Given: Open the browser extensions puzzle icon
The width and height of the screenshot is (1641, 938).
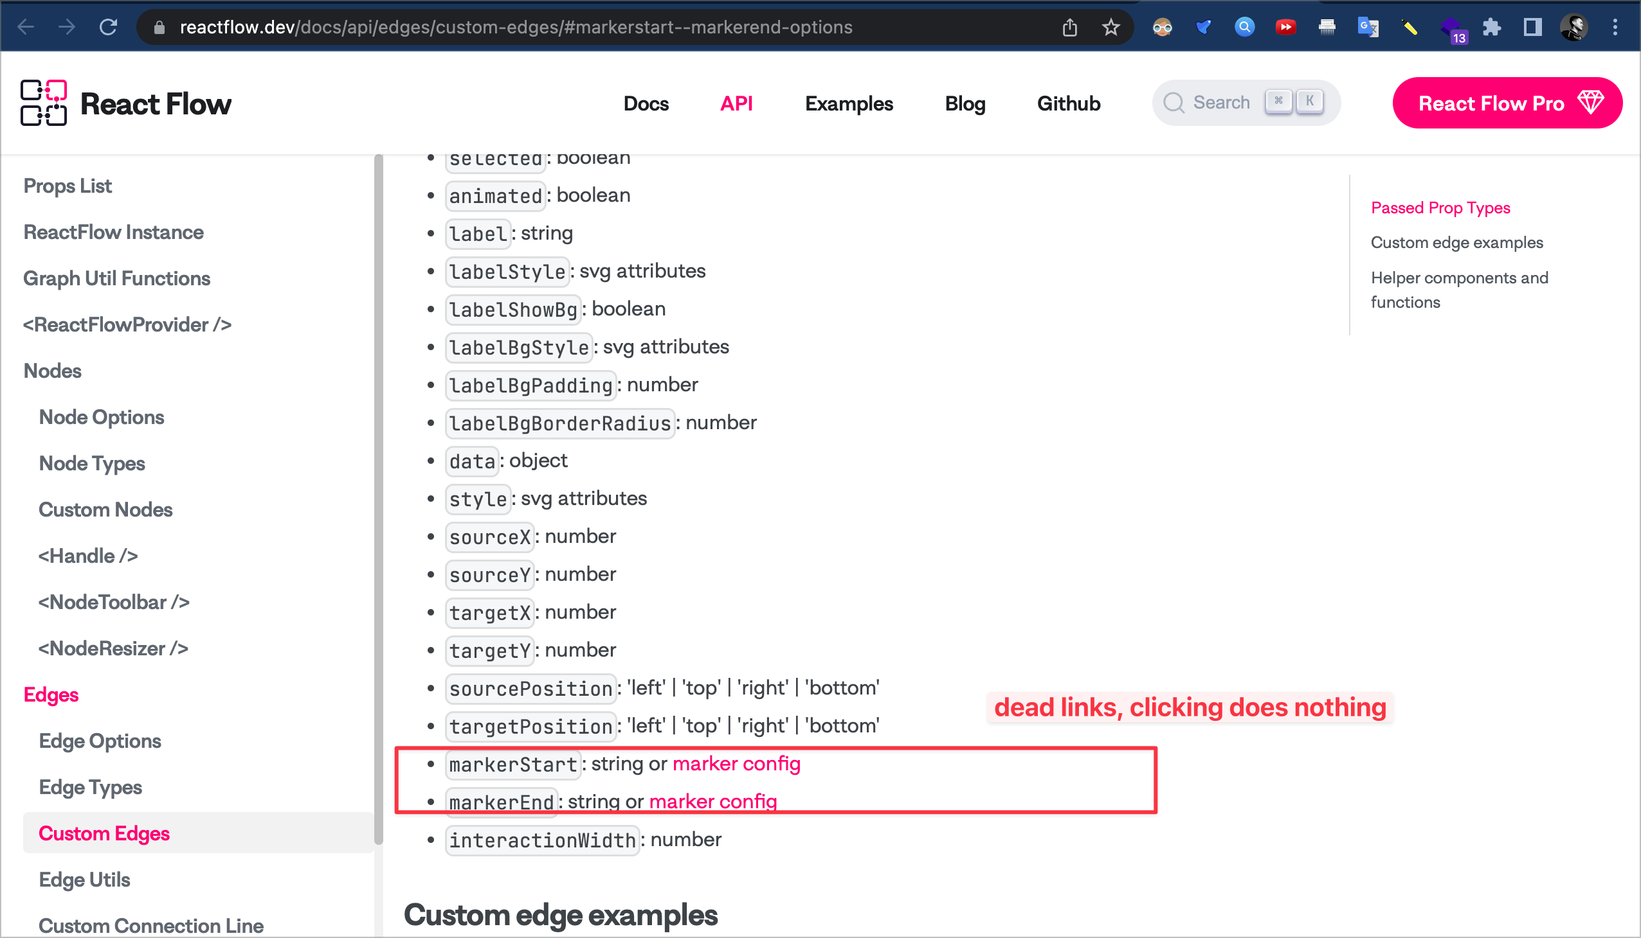Looking at the screenshot, I should [1492, 26].
